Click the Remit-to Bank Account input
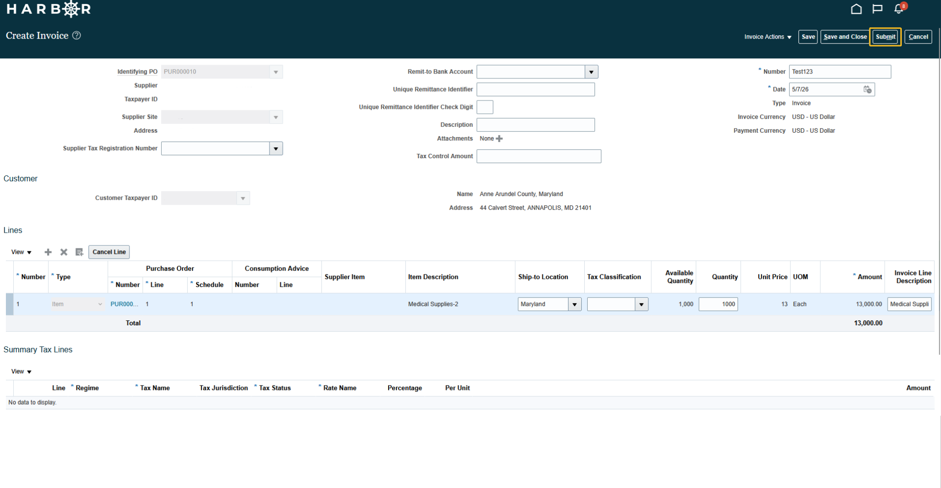Viewport: 941px width, 488px height. point(531,72)
